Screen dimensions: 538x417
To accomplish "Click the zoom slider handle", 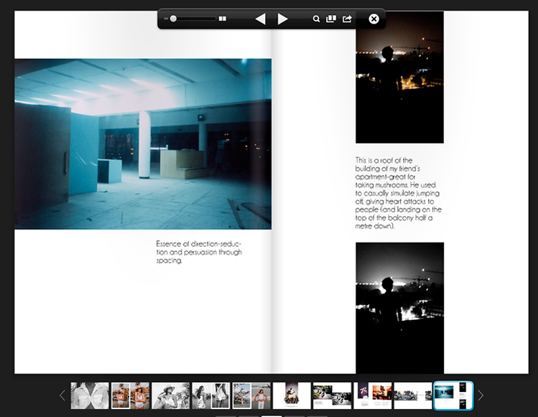I will tap(173, 19).
